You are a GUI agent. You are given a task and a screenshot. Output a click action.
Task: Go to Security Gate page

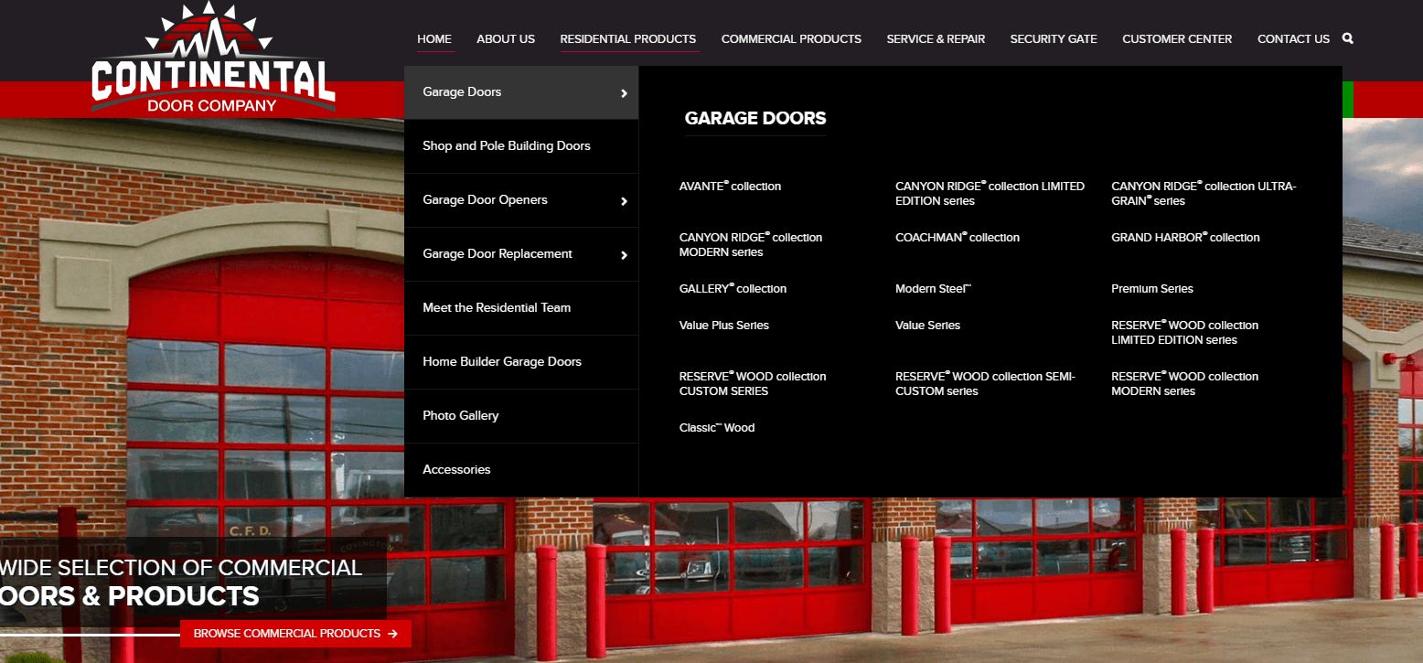[1054, 39]
